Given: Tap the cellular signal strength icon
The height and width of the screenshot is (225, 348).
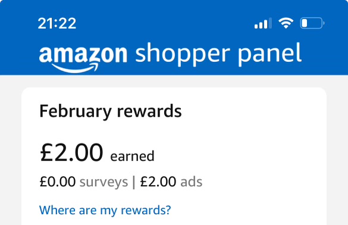Looking at the screenshot, I should pos(263,23).
